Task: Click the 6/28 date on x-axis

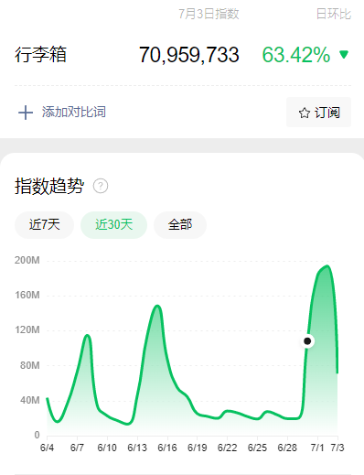Action: 287,448
